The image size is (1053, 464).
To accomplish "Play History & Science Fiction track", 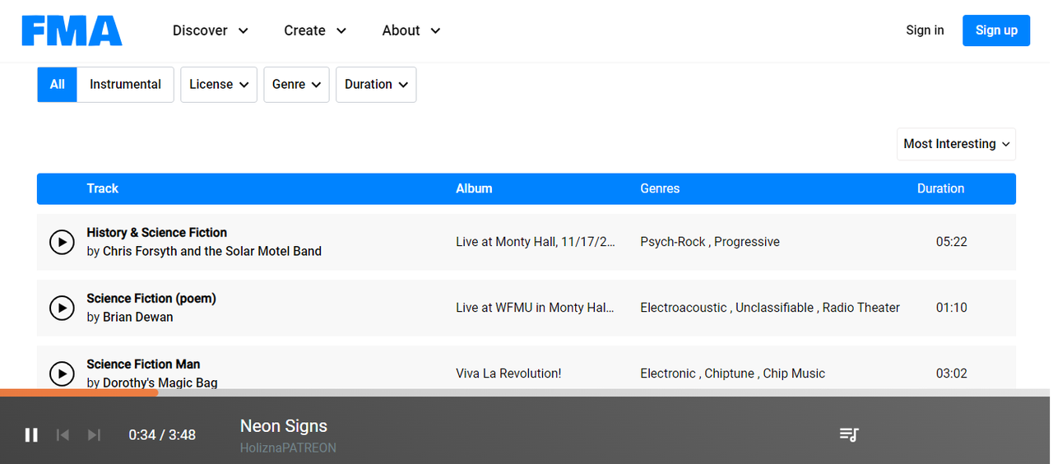I will [x=62, y=242].
